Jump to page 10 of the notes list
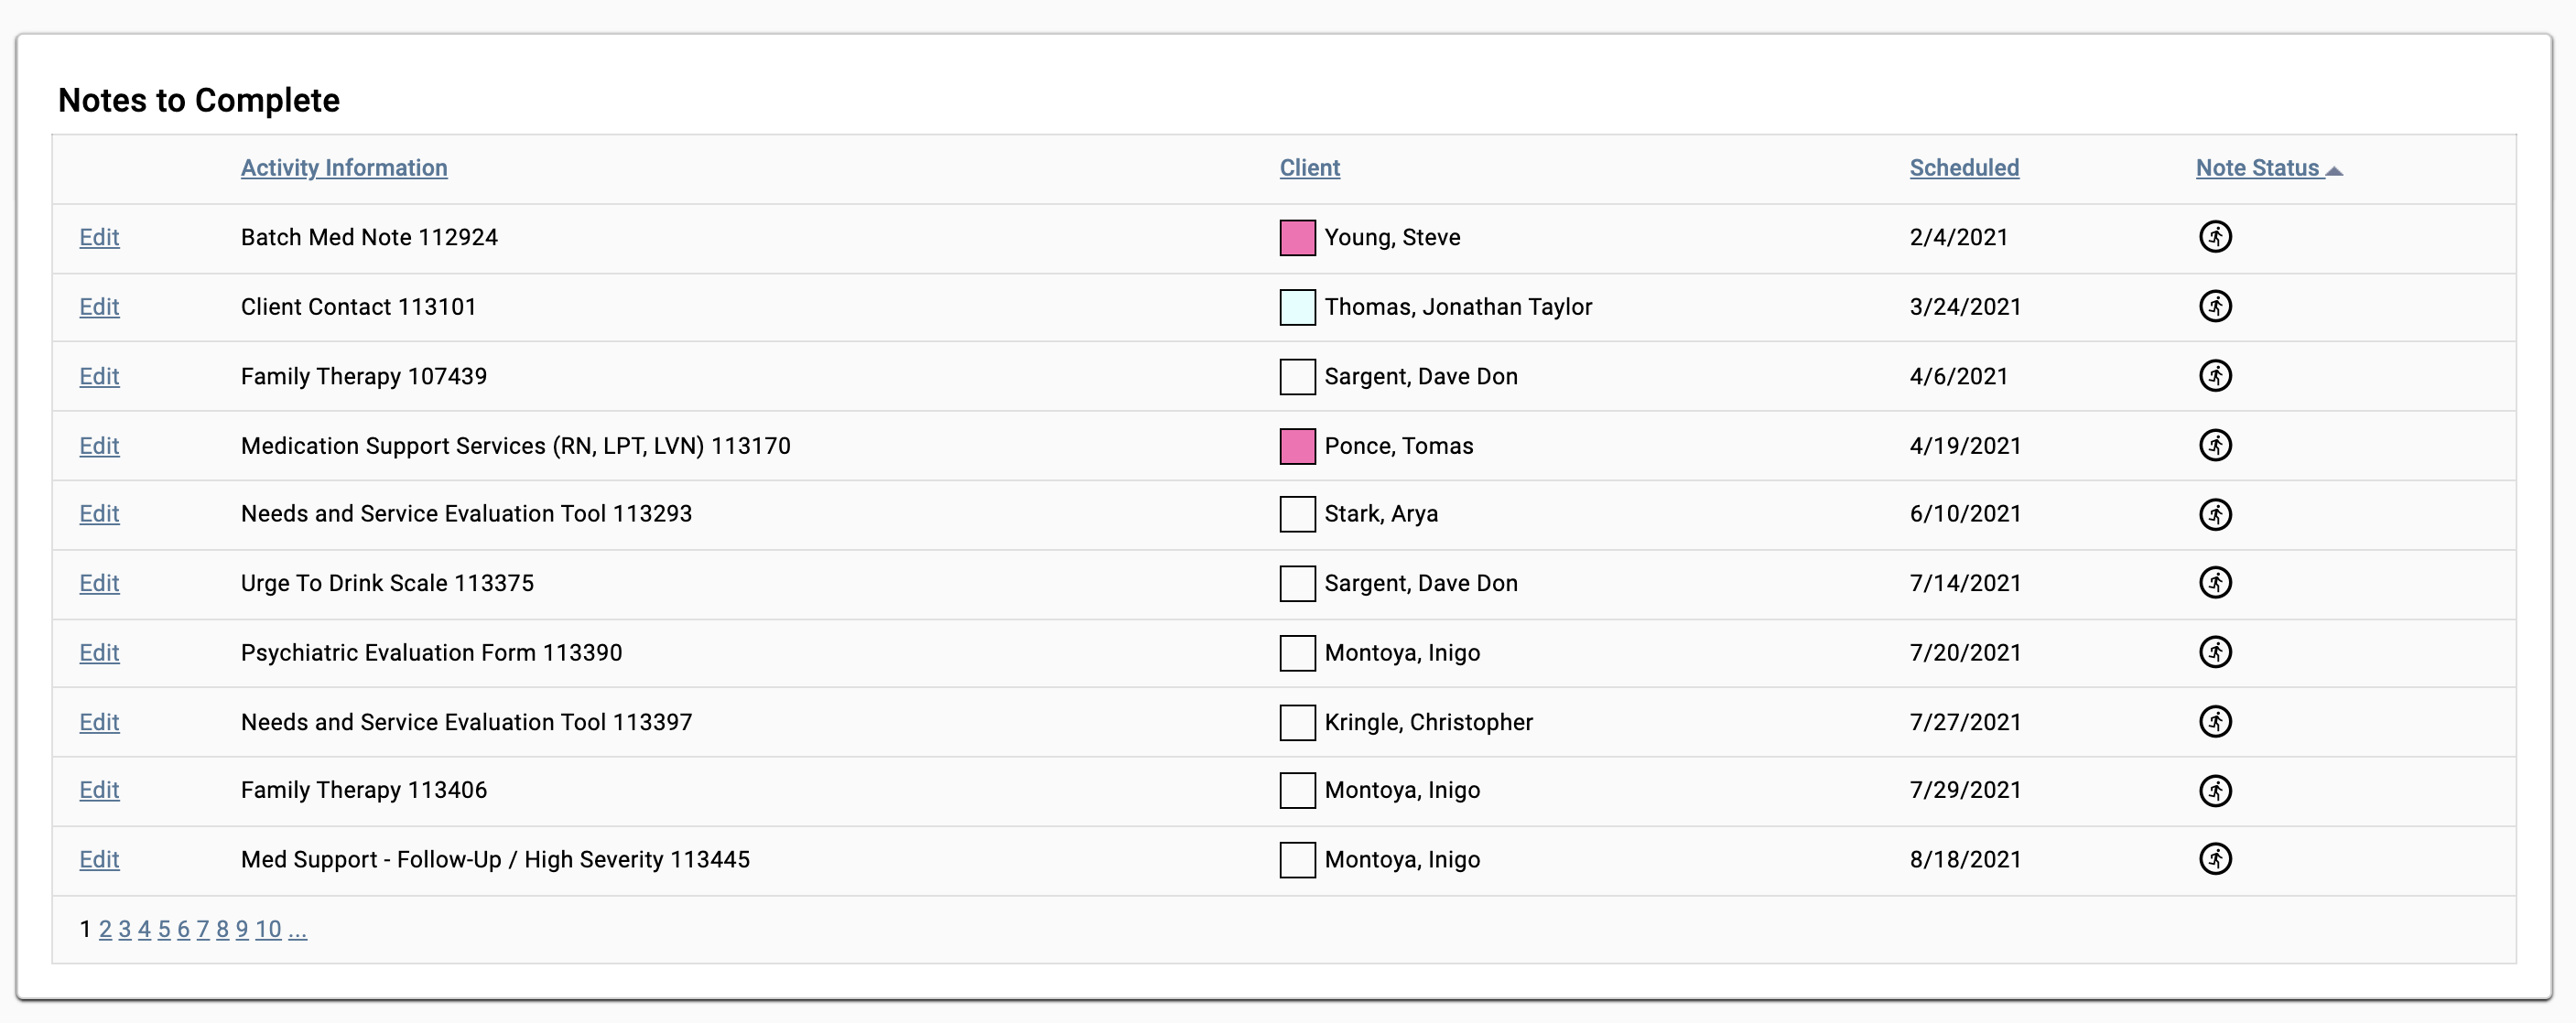The height and width of the screenshot is (1023, 2576). 267,929
